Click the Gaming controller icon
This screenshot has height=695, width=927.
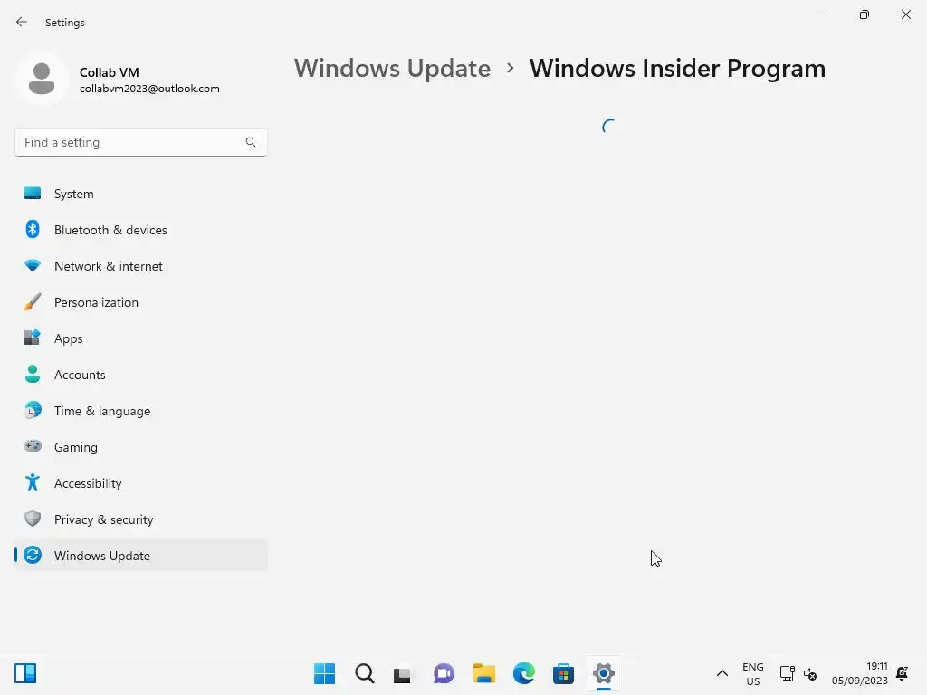[33, 446]
